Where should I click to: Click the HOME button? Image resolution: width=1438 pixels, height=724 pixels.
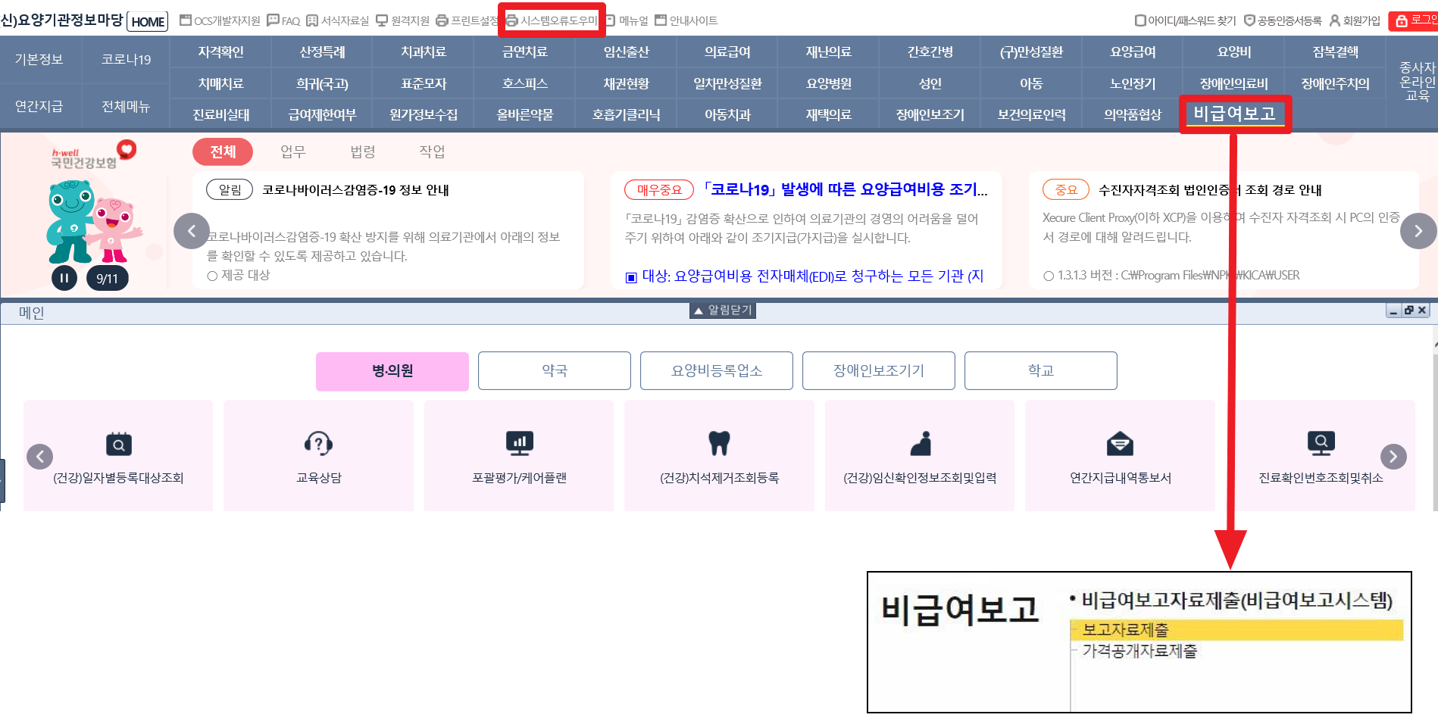coord(148,21)
